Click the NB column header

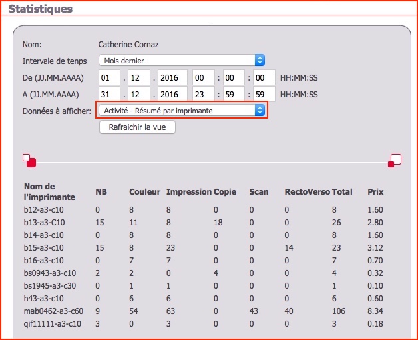pos(101,192)
